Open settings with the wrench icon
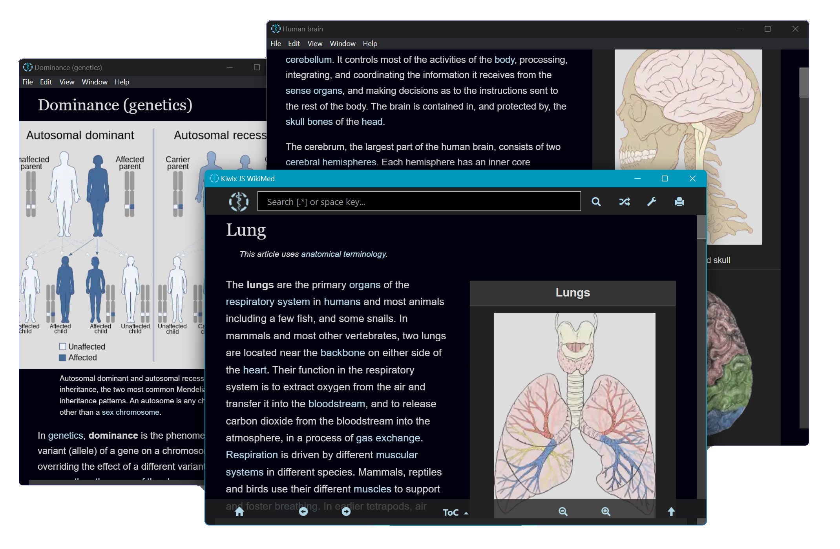 pyautogui.click(x=652, y=202)
